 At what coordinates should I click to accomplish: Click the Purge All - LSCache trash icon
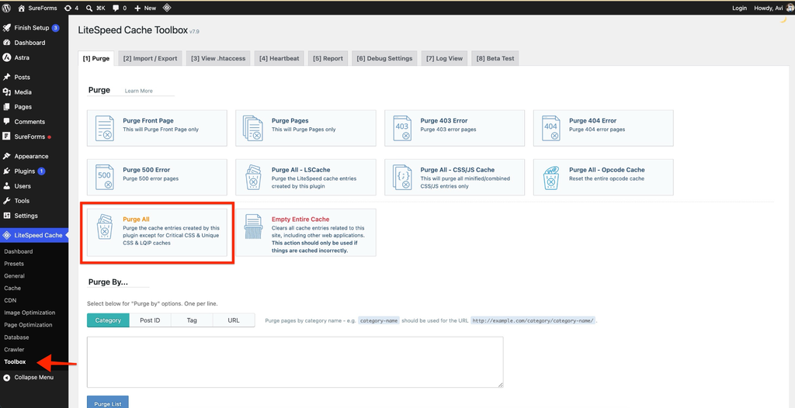click(x=254, y=178)
